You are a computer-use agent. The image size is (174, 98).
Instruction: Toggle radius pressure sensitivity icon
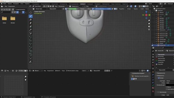[x=93, y=9]
